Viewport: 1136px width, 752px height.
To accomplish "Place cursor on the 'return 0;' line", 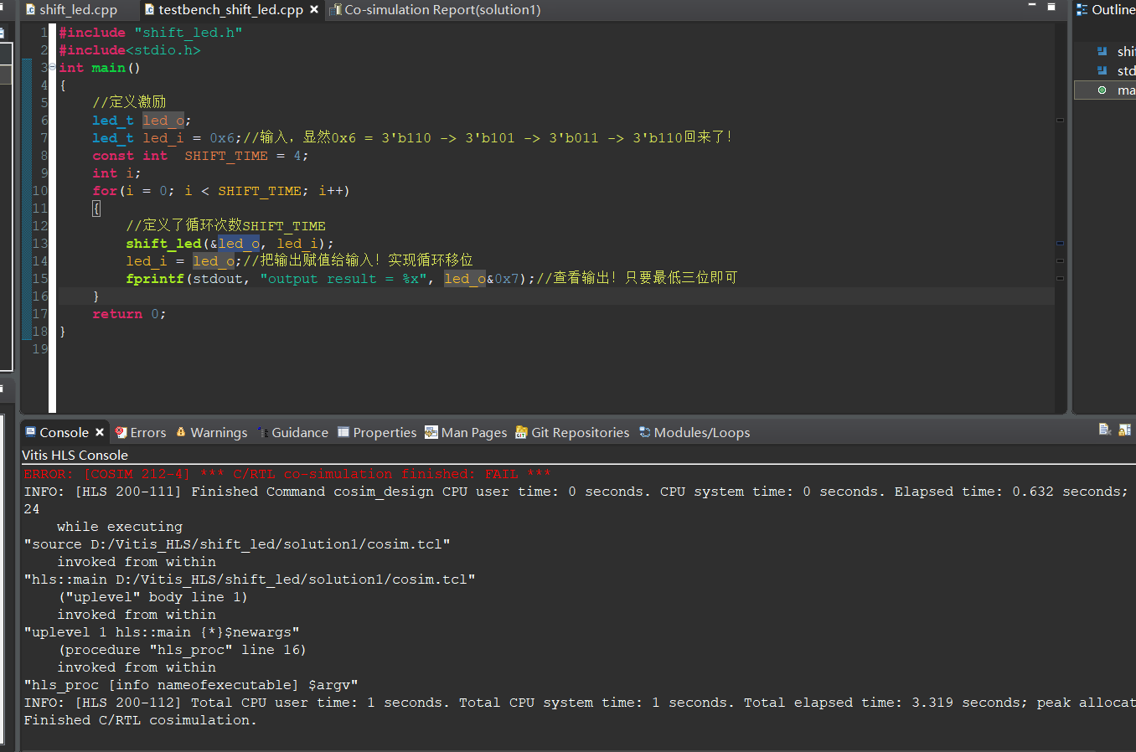I will 129,314.
